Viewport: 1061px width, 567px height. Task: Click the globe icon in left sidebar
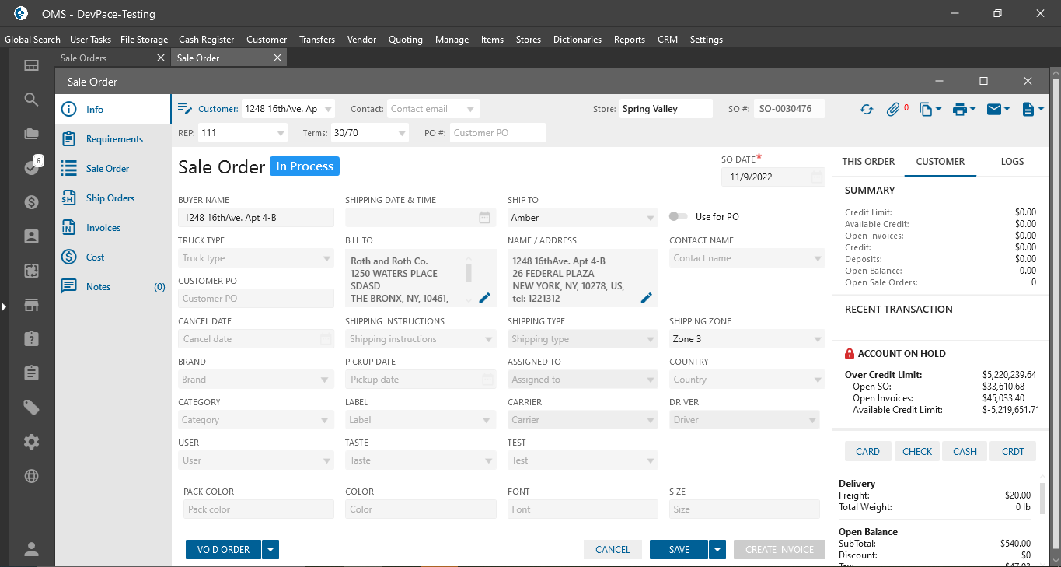[x=31, y=476]
